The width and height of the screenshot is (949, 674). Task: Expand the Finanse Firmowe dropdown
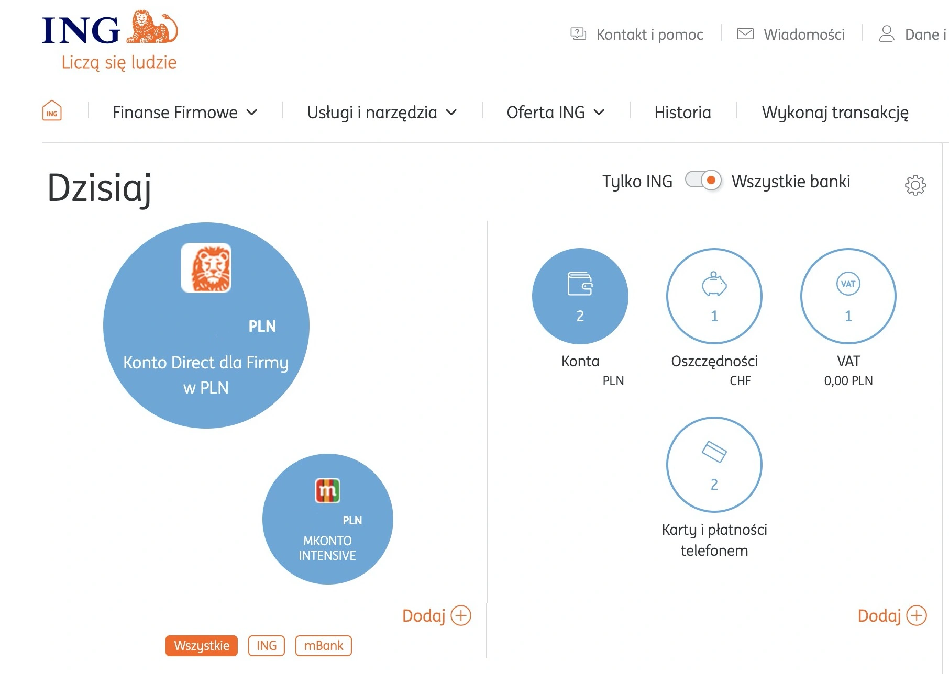(185, 112)
